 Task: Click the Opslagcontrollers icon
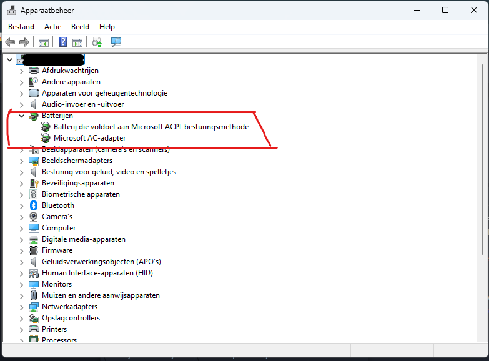[x=34, y=318]
